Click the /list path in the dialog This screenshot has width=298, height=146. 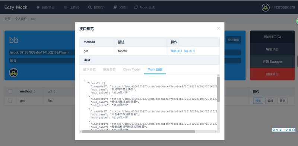point(87,60)
